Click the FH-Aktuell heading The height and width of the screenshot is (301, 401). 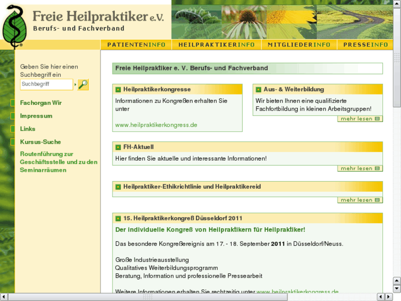(138, 147)
